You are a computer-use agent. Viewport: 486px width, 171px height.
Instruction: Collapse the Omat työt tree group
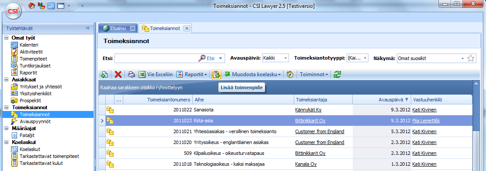click(6, 38)
